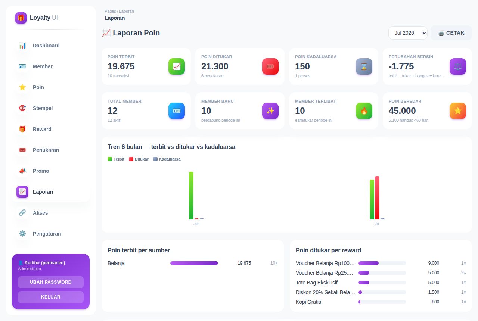Click the UBAH PASSWORD button
Viewport: 478px width, 321px height.
[51, 282]
